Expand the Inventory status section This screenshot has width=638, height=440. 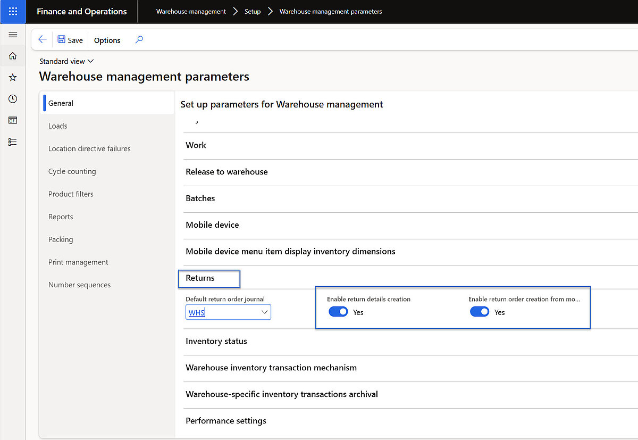tap(216, 341)
